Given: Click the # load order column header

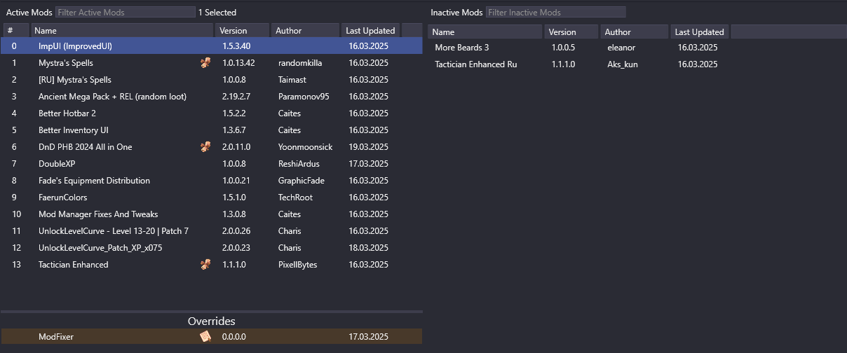Looking at the screenshot, I should 15,30.
